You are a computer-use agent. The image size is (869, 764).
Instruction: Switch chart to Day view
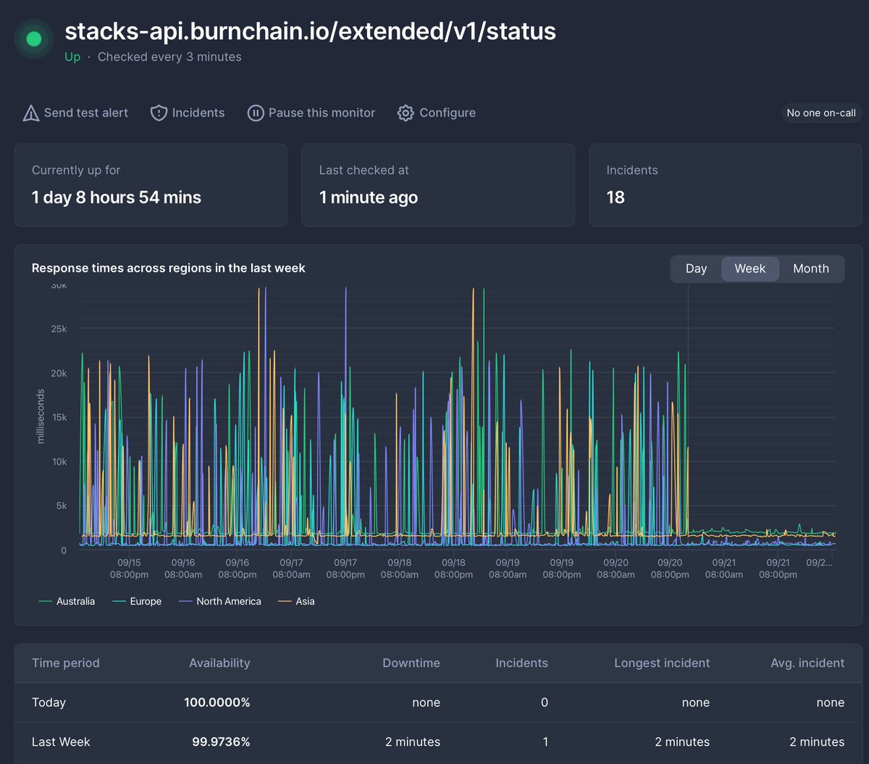tap(696, 269)
